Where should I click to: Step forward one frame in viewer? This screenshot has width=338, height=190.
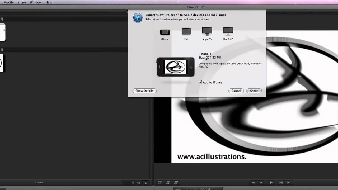(261, 183)
